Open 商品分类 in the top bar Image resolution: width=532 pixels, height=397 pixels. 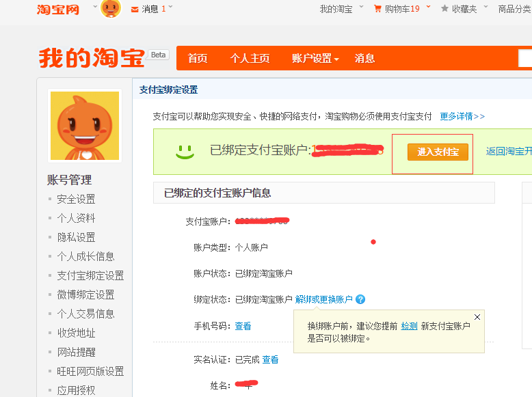[514, 9]
